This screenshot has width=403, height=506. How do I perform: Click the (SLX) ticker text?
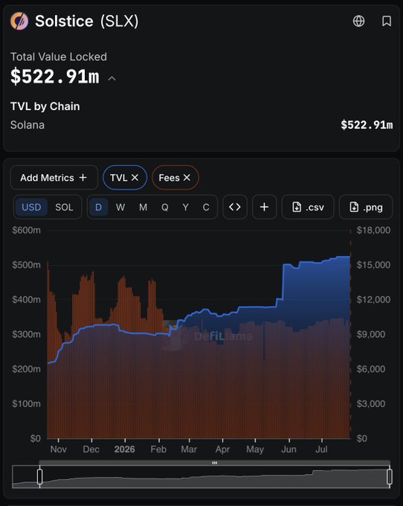pos(119,22)
